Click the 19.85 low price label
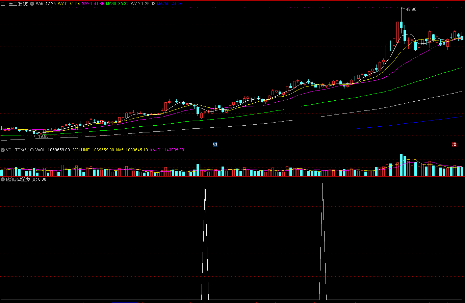 coord(43,136)
